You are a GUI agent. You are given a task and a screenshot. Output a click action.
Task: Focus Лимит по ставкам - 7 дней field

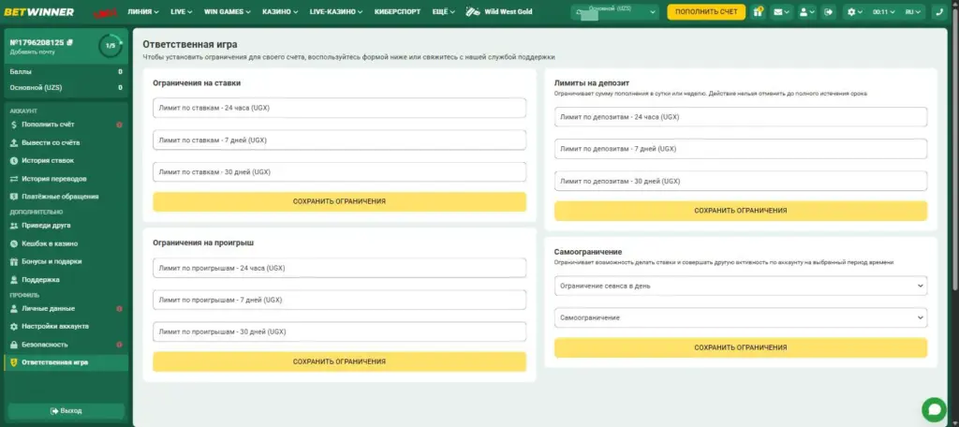339,140
